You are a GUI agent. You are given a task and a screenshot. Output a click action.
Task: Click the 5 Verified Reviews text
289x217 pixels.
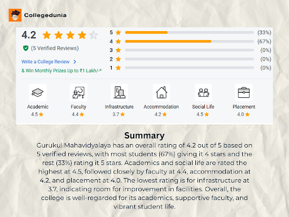point(55,48)
